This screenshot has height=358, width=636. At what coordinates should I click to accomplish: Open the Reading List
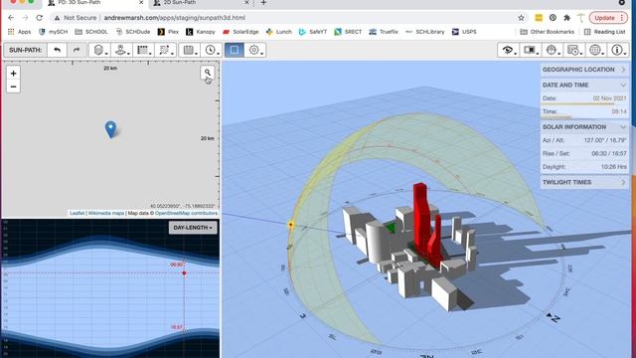pyautogui.click(x=605, y=32)
